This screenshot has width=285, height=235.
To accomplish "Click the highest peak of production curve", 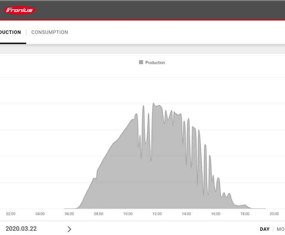I will (153, 104).
